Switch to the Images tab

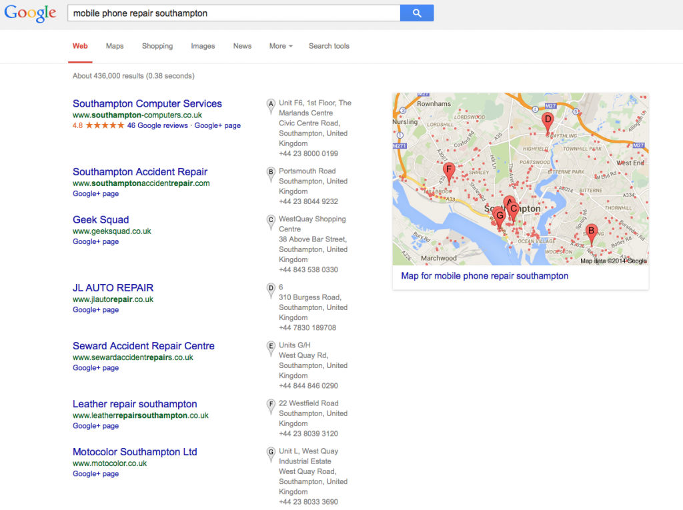[x=203, y=46]
